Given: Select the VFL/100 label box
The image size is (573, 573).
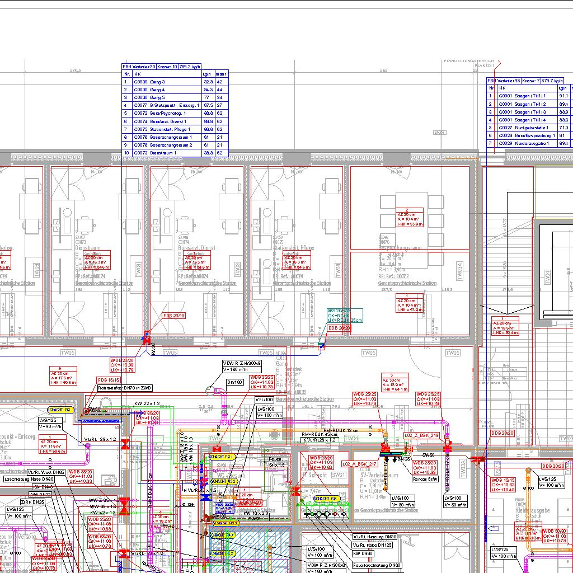Looking at the screenshot, I should coord(265,400).
